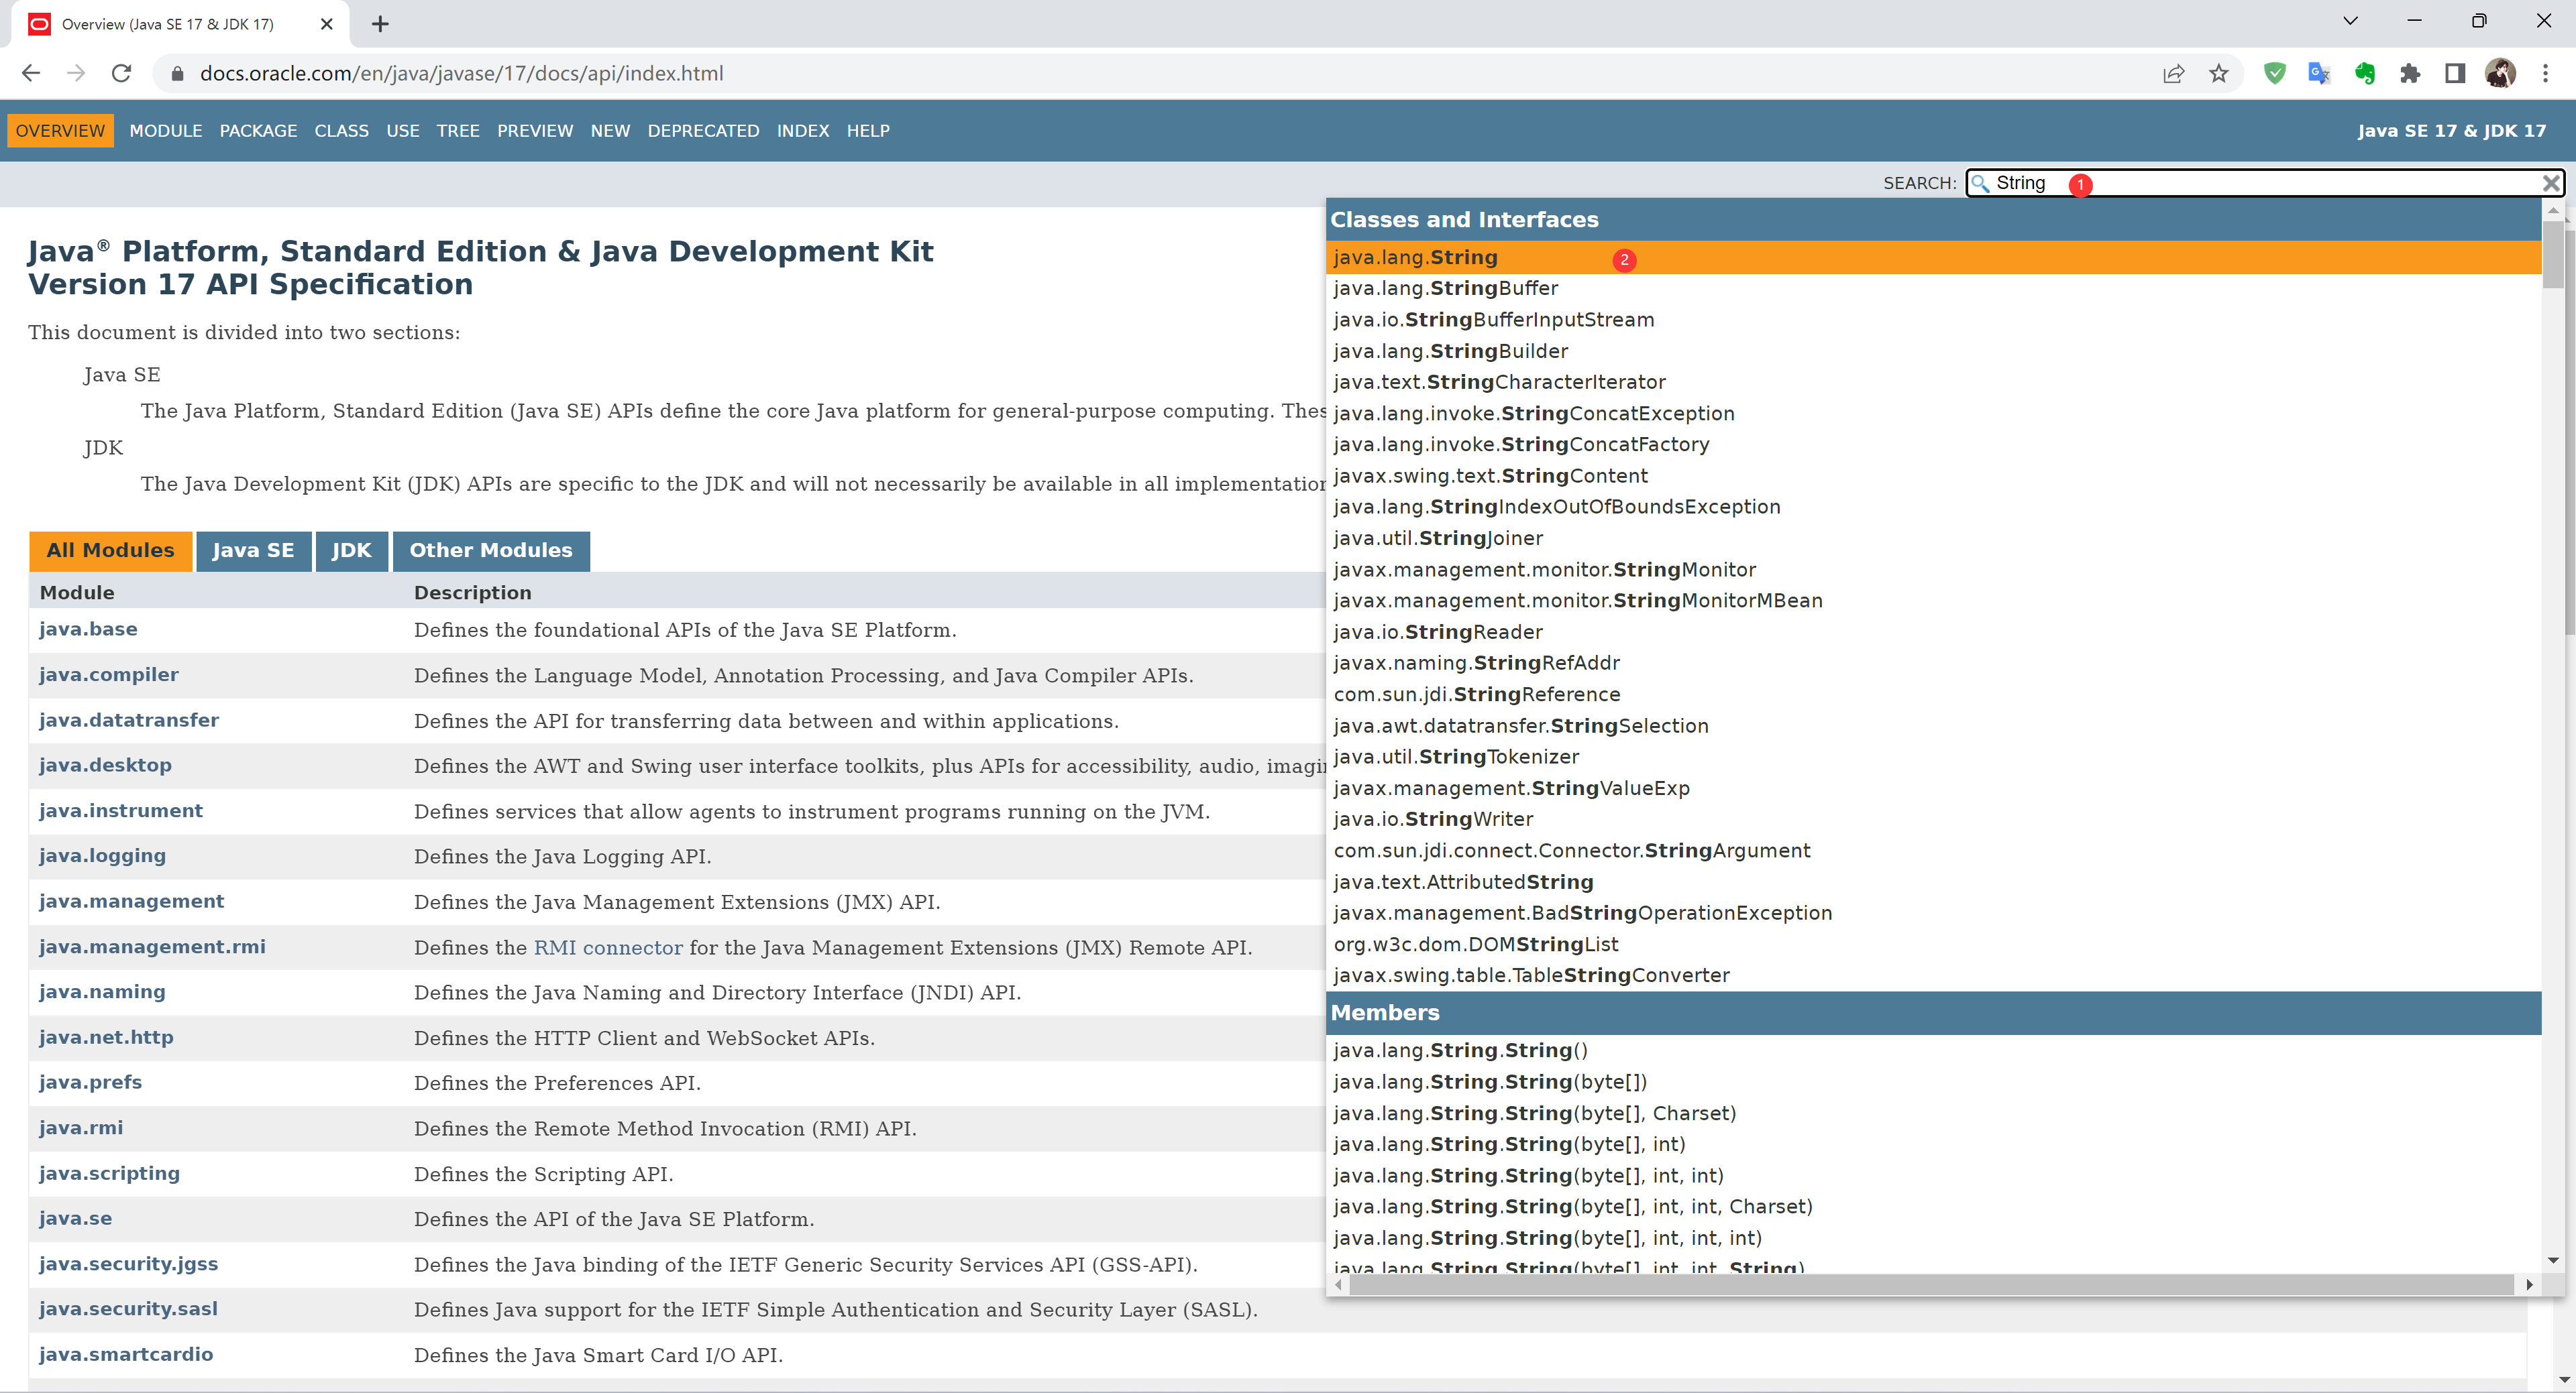Open java.base module link
This screenshot has height=1393, width=2576.
coord(88,629)
